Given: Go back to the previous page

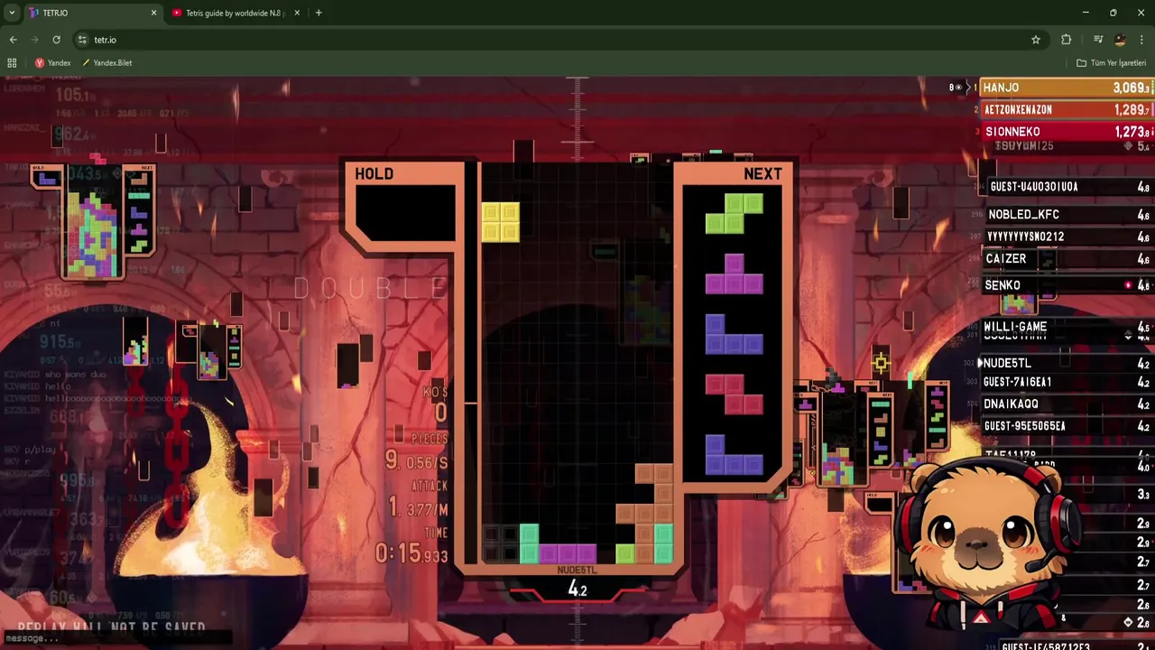Looking at the screenshot, I should pyautogui.click(x=13, y=40).
